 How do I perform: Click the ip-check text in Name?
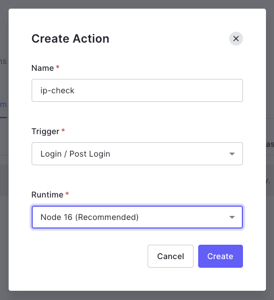coord(57,90)
